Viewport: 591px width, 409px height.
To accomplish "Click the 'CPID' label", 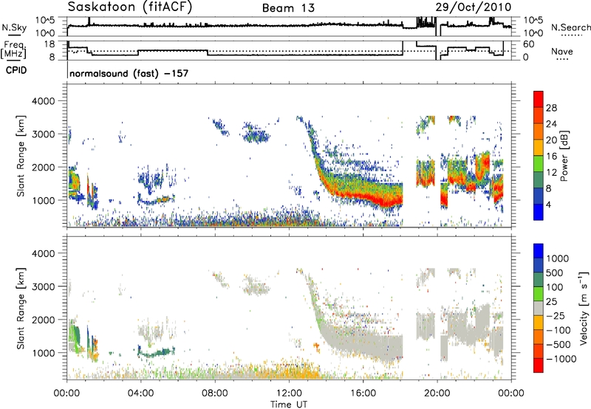I will pyautogui.click(x=16, y=70).
